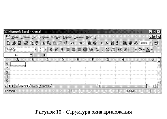Screen dimensions: 167x119
Task: Run the spelling check icon
Action: coord(37,43)
